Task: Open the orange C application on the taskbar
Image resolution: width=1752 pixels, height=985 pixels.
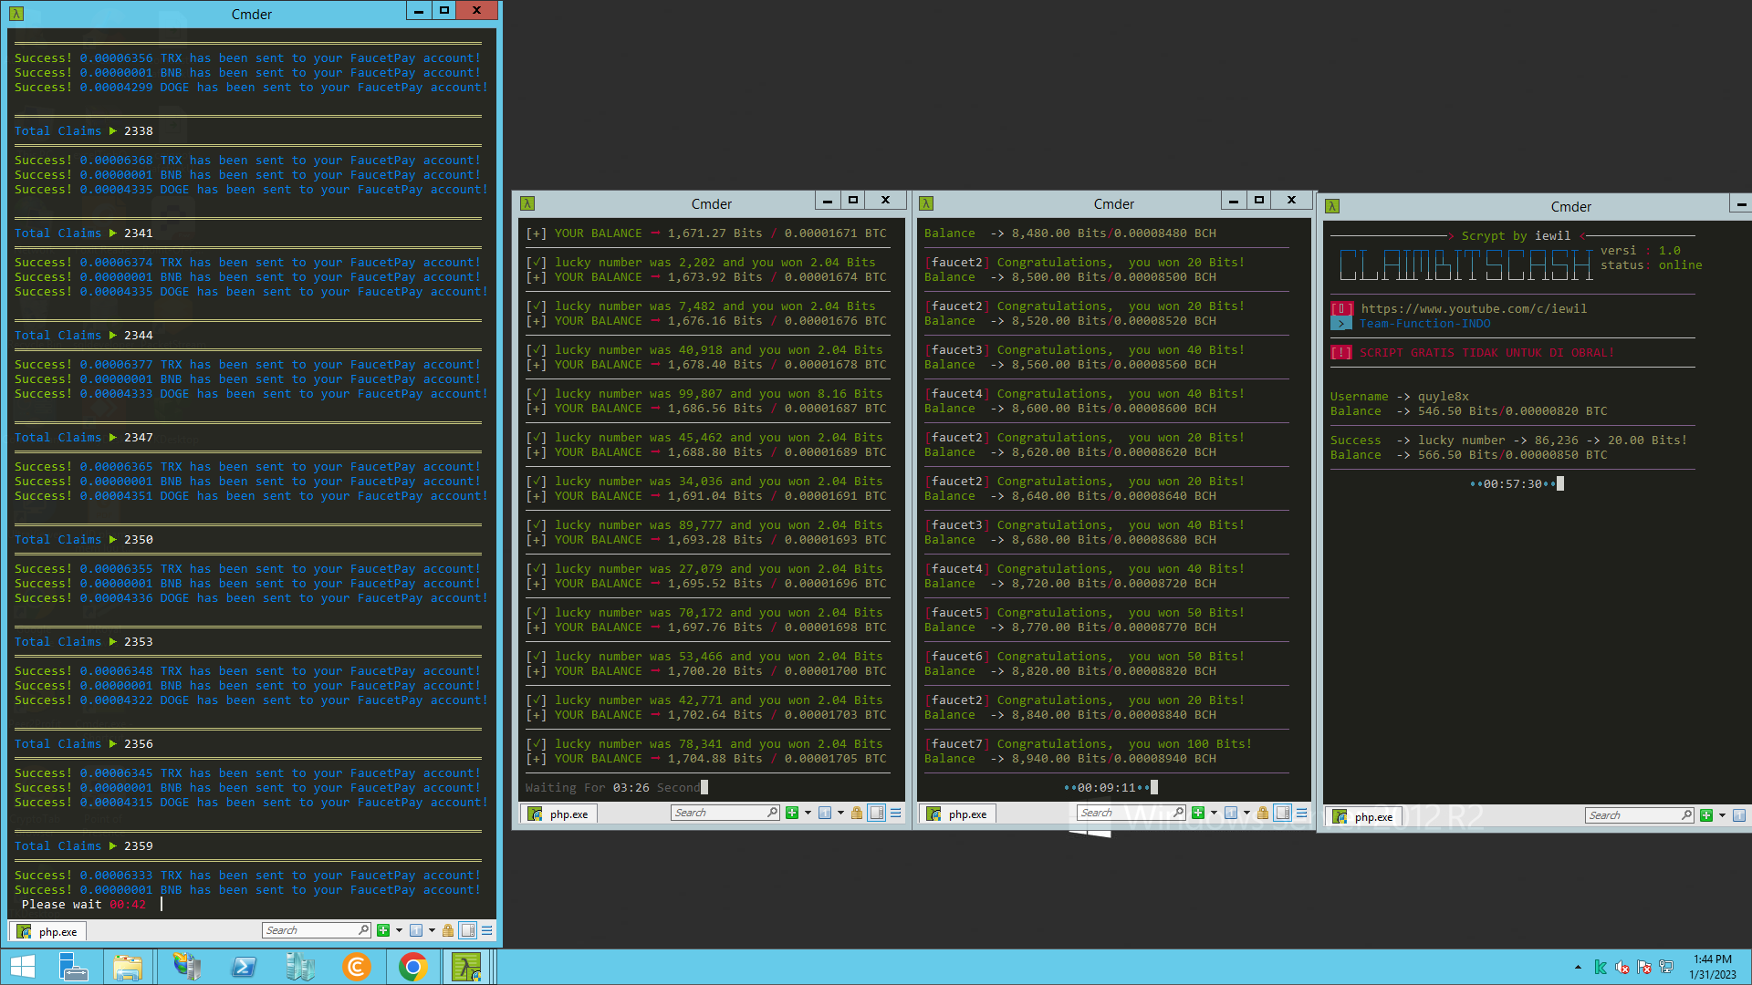Action: (x=356, y=967)
